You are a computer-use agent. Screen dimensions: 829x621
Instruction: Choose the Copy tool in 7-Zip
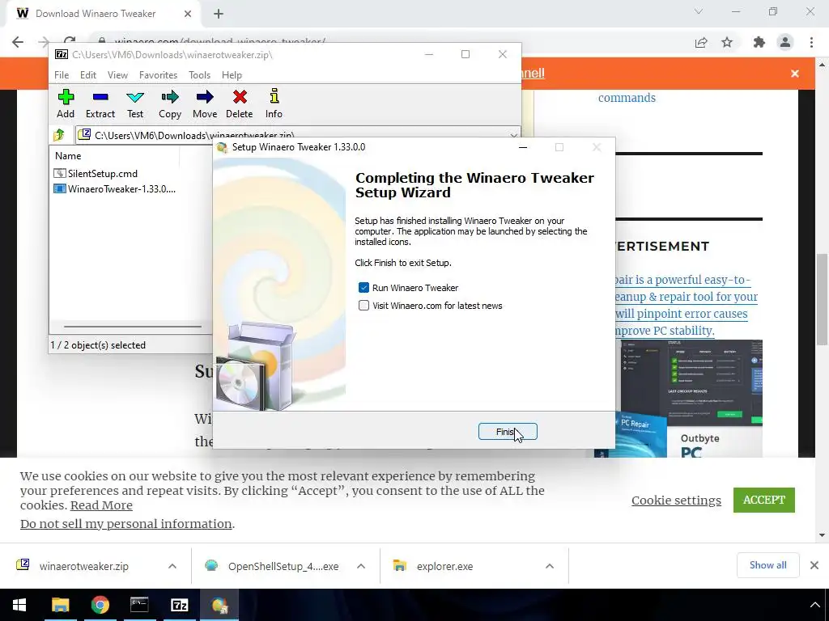point(170,104)
